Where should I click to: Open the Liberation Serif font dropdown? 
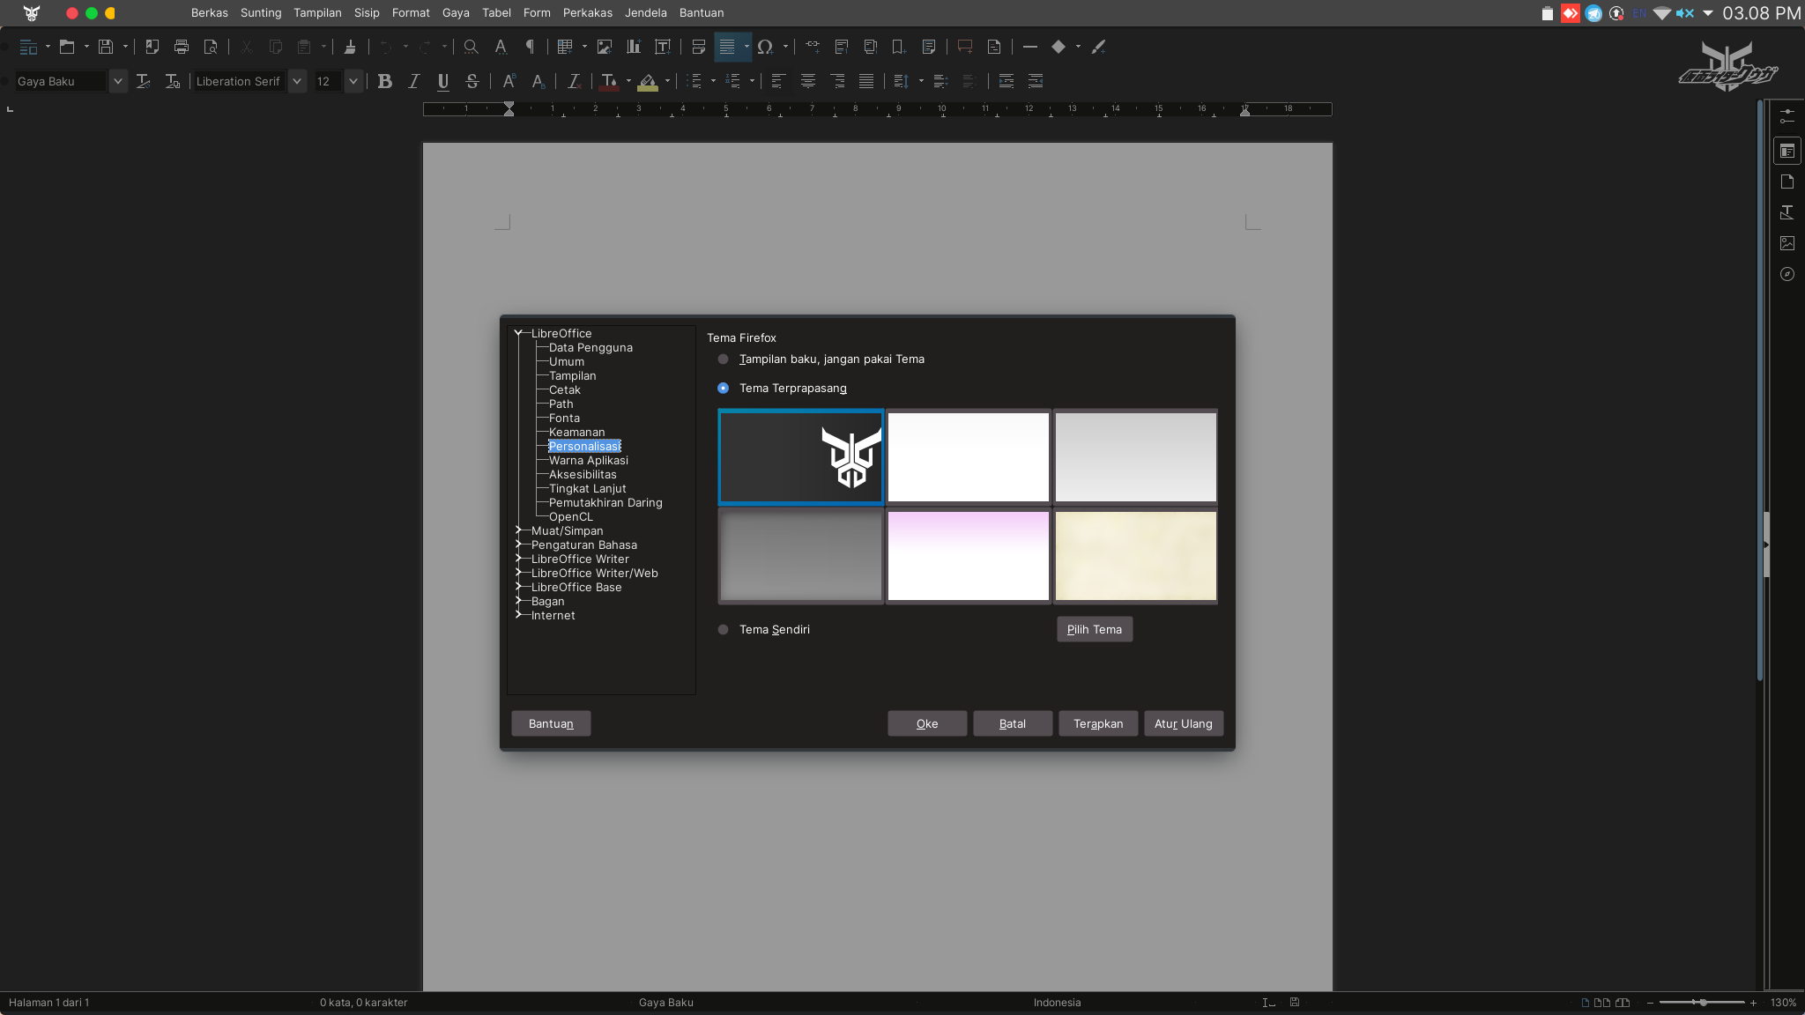[x=298, y=81]
